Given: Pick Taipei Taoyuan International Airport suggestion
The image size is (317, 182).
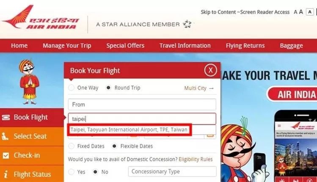Looking at the screenshot, I should [130, 130].
